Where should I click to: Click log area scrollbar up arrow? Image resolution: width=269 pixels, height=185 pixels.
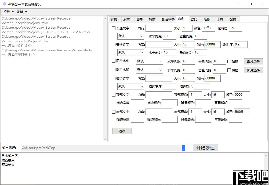pyautogui.click(x=266, y=156)
